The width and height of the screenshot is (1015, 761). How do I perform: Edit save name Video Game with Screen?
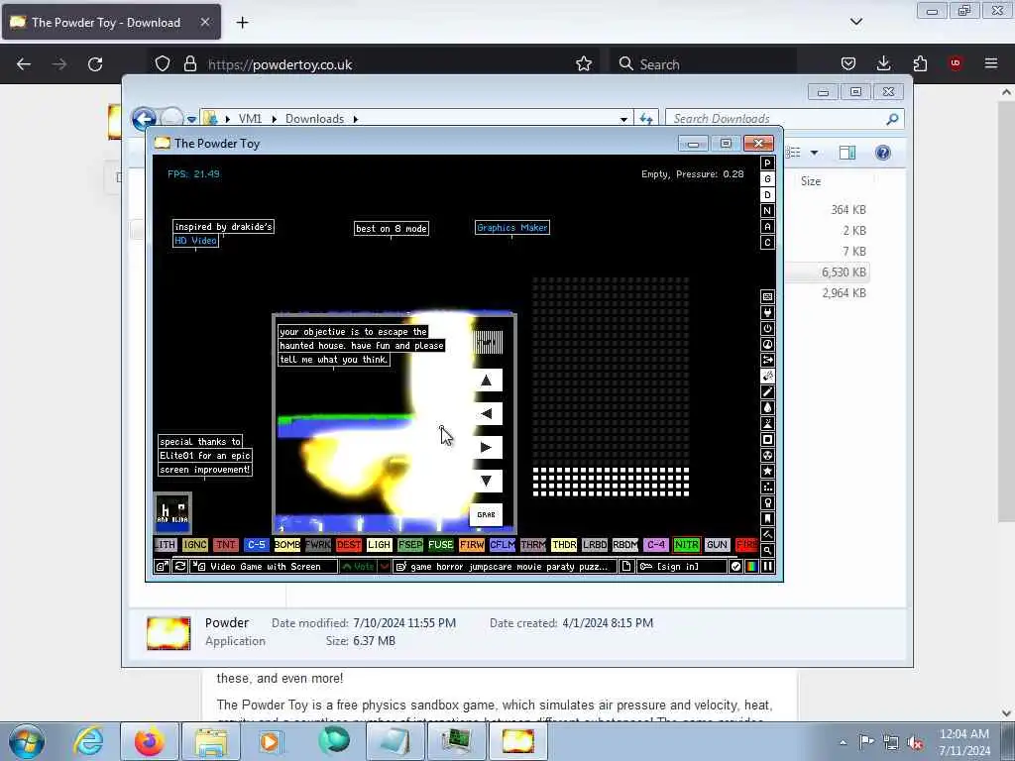point(264,566)
